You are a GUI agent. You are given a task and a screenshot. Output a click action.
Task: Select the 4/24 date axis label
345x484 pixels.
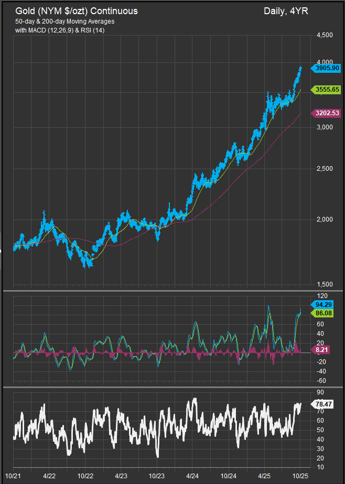click(192, 476)
